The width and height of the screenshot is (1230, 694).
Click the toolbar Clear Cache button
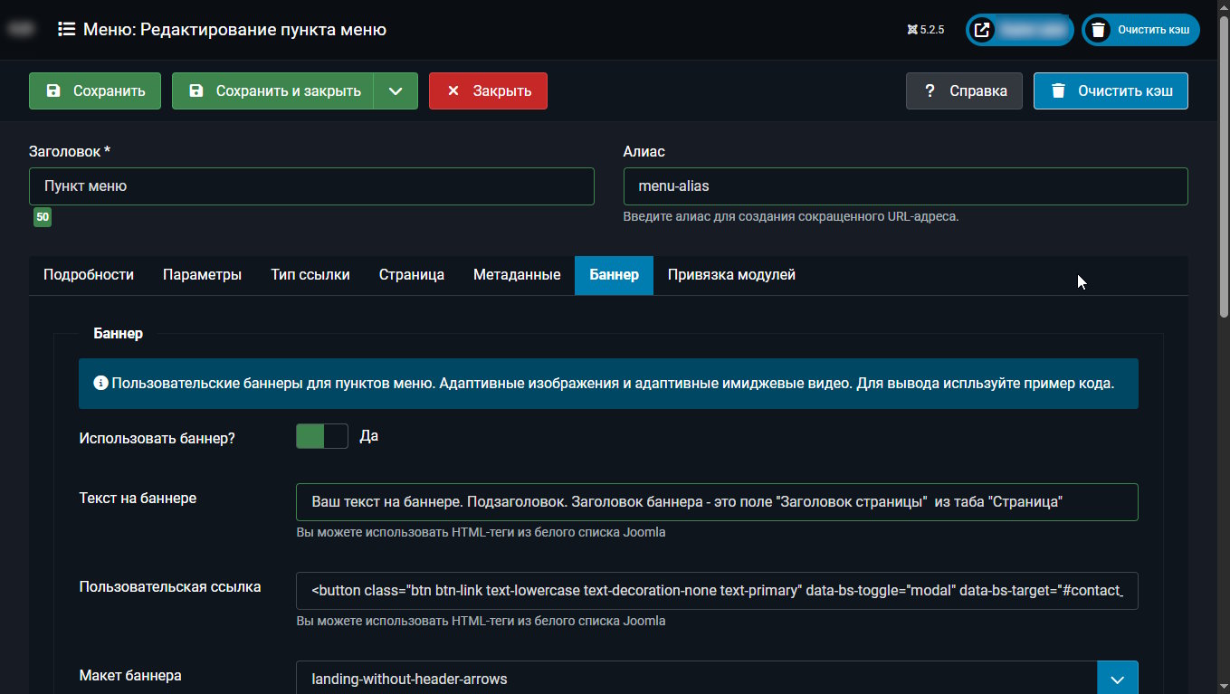click(x=1111, y=91)
